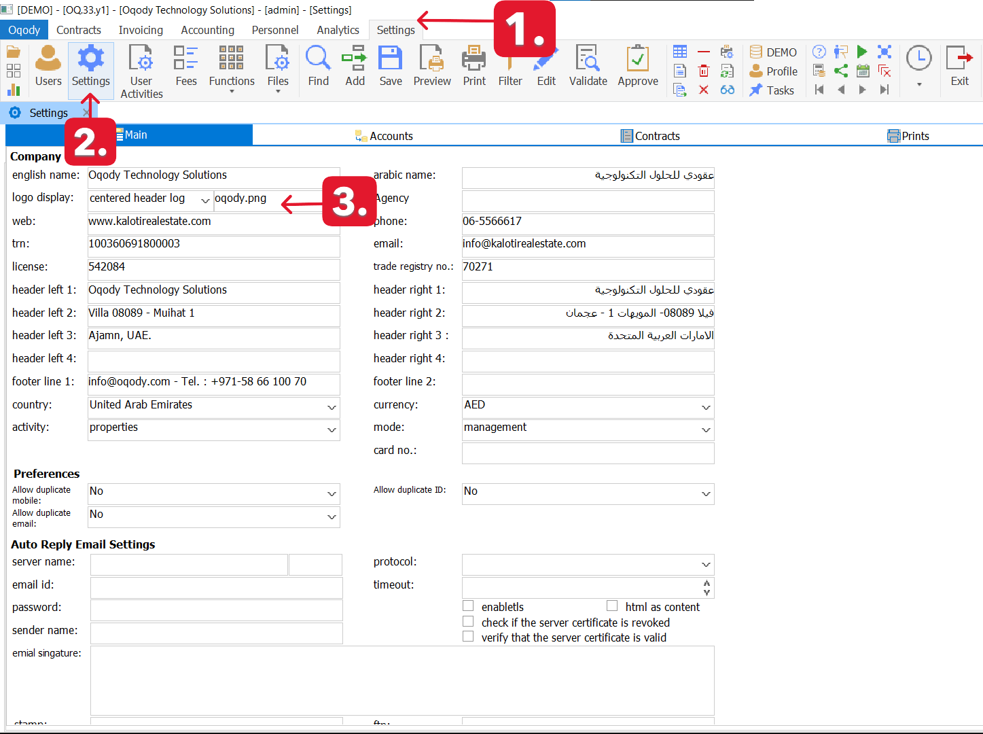Click the Users icon in ribbon
Viewport: 983px width, 734px height.
pos(48,66)
